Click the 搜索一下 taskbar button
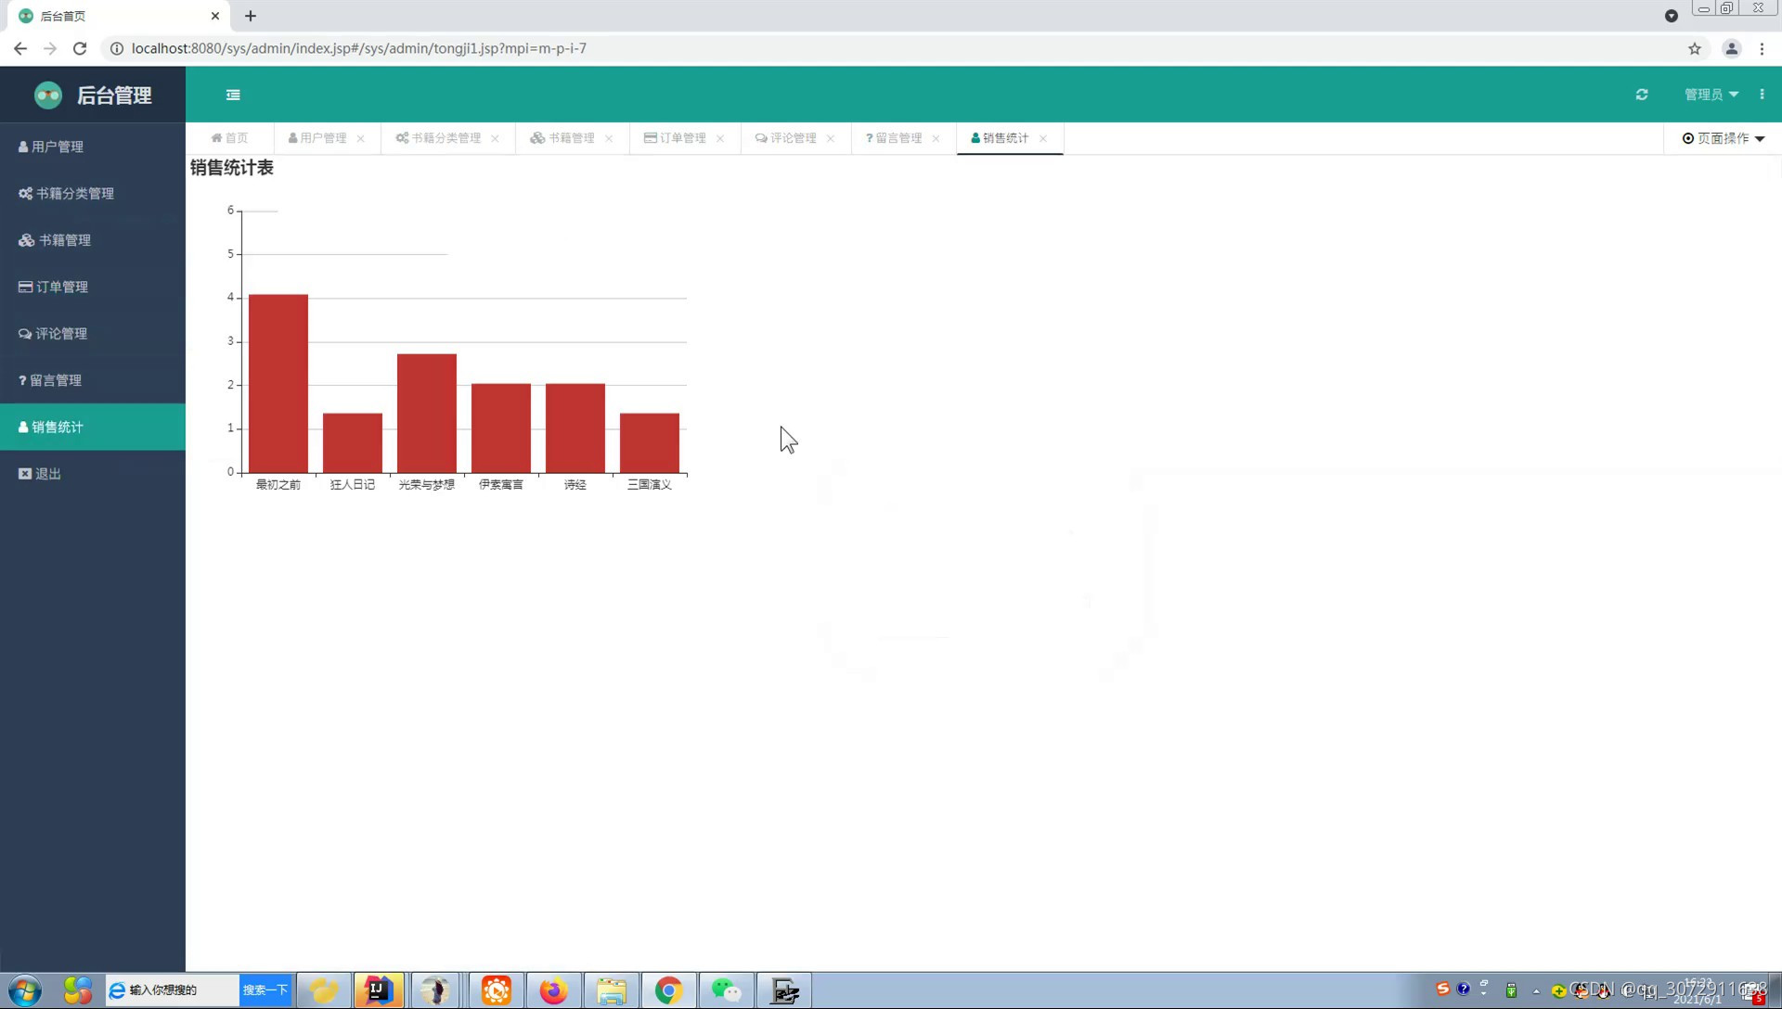This screenshot has width=1782, height=1009. click(265, 990)
